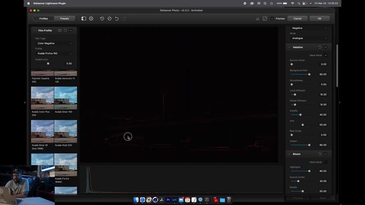Toggle Halation Mask Mode checkbox
This screenshot has width=365, height=205.
pyautogui.click(x=326, y=55)
